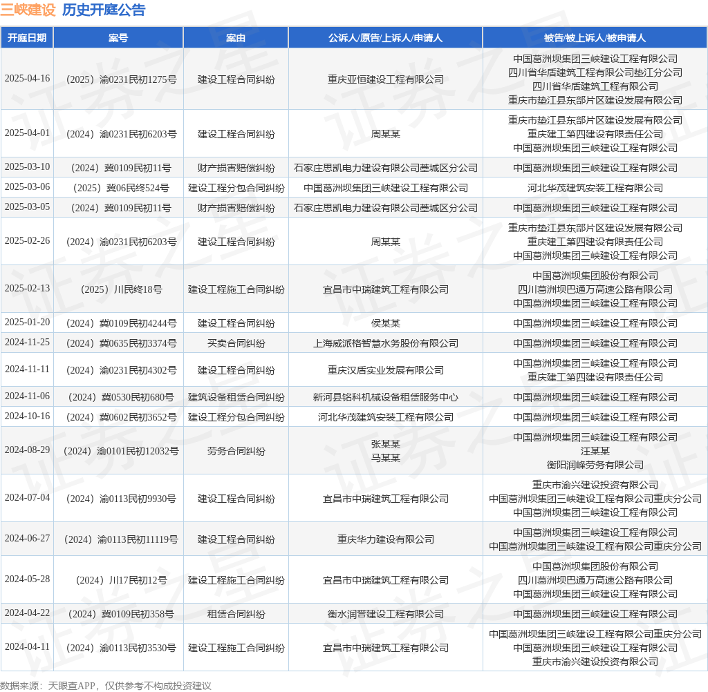The width and height of the screenshot is (708, 692).
Task: Click 重庆建工第四建设有限责任公司 in 2024-11-11 row
Action: tap(595, 377)
